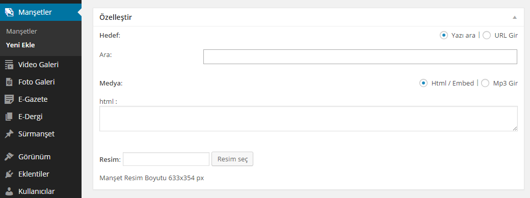This screenshot has height=198, width=530.
Task: Open the Manşetler submenu link
Action: 21,32
